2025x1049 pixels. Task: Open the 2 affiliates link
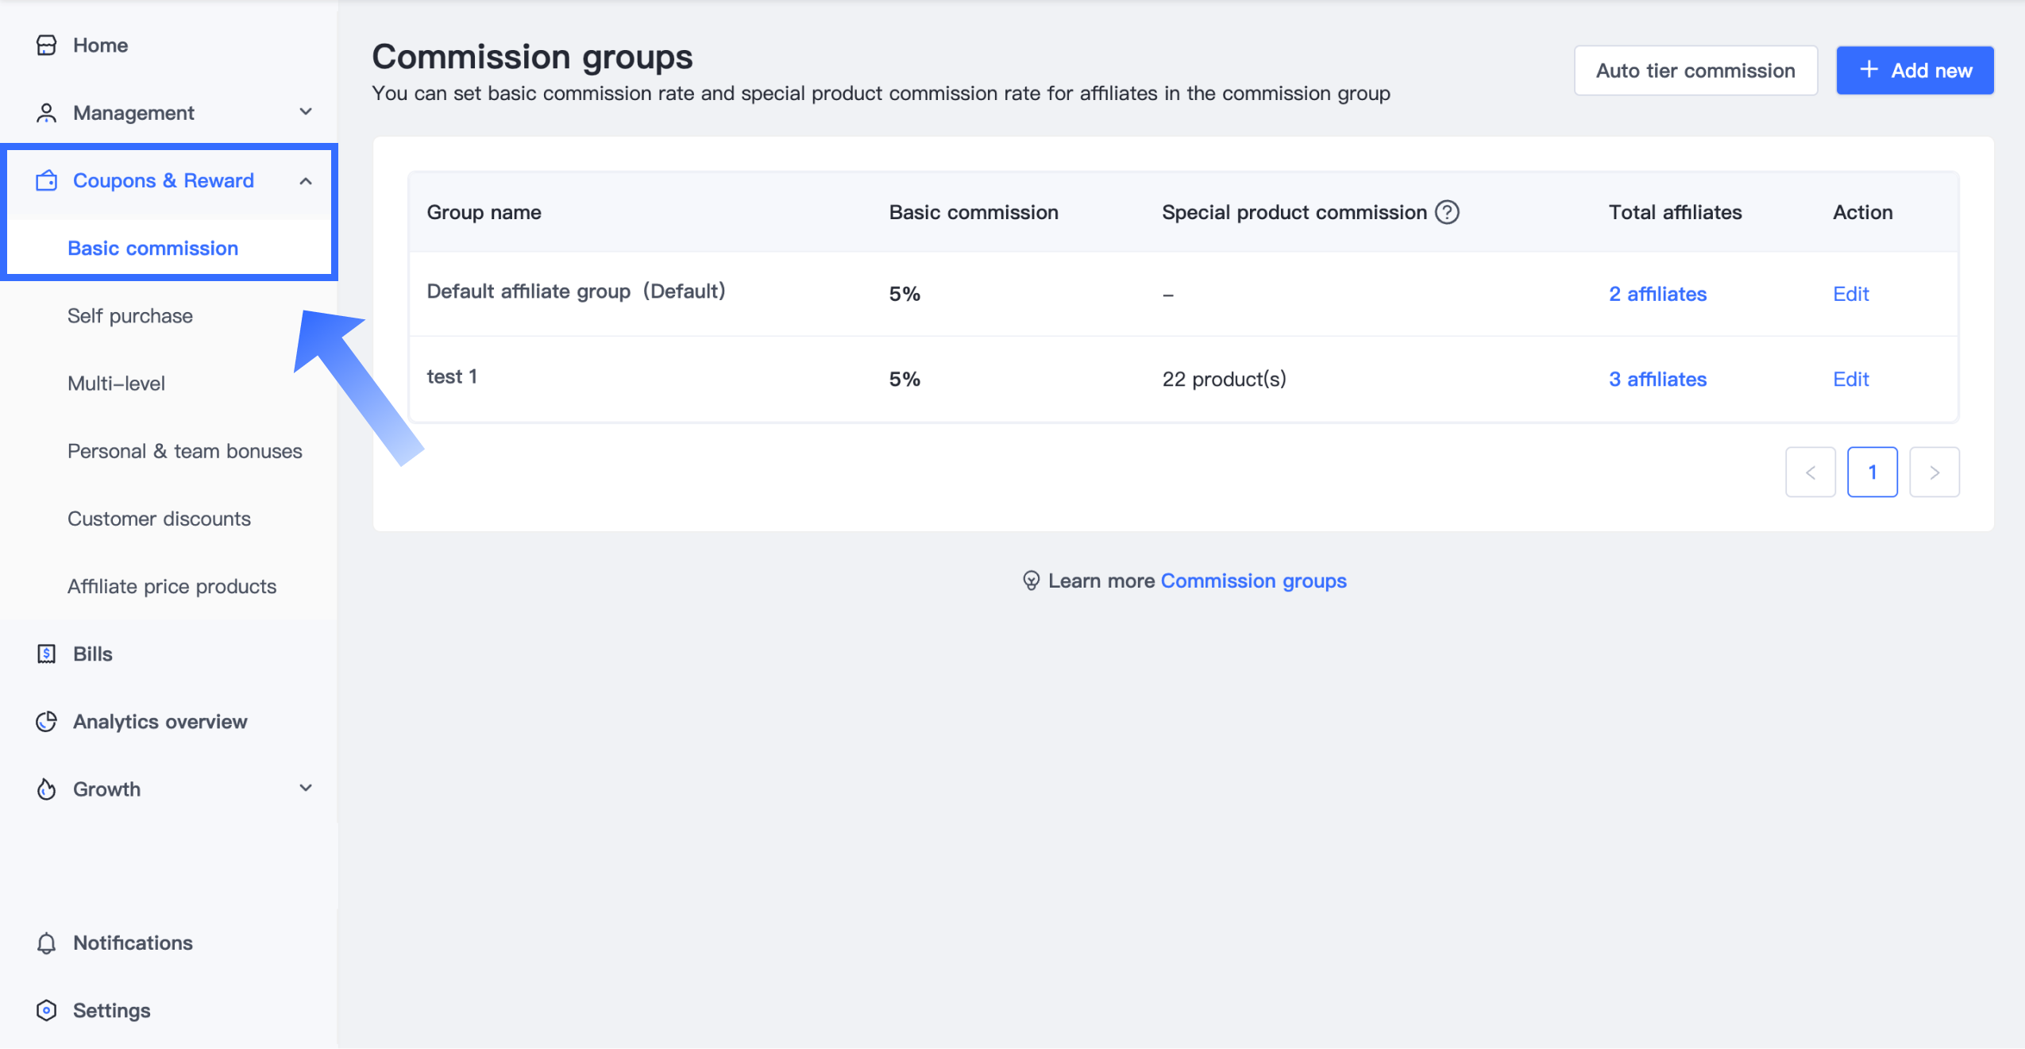pyautogui.click(x=1657, y=294)
